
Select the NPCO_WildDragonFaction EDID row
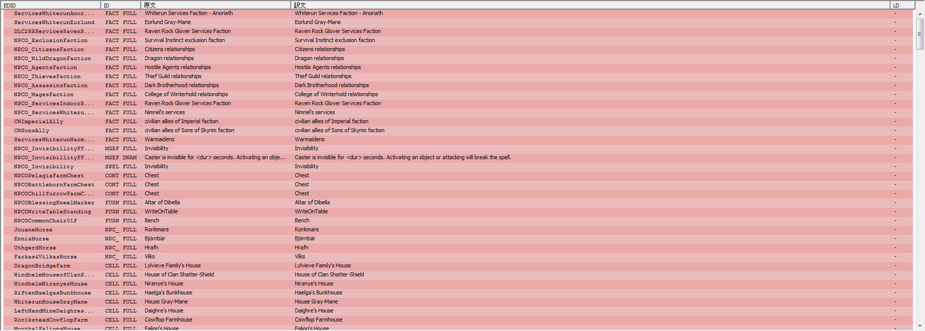[458, 59]
